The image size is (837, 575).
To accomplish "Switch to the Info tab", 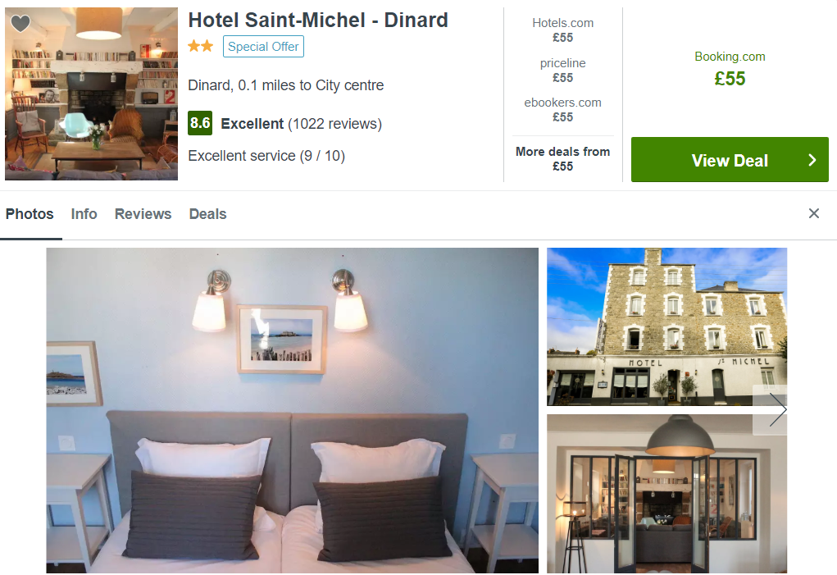I will tap(84, 214).
